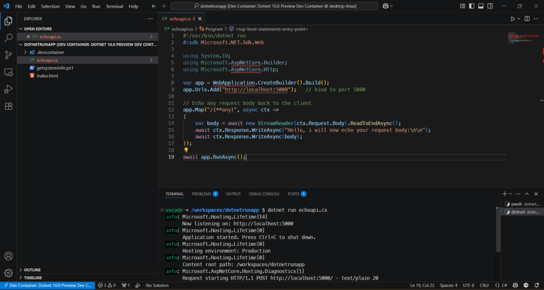Screen dimensions: 544x290
Task: Click Explorer more actions ellipsis
Action: 150,19
